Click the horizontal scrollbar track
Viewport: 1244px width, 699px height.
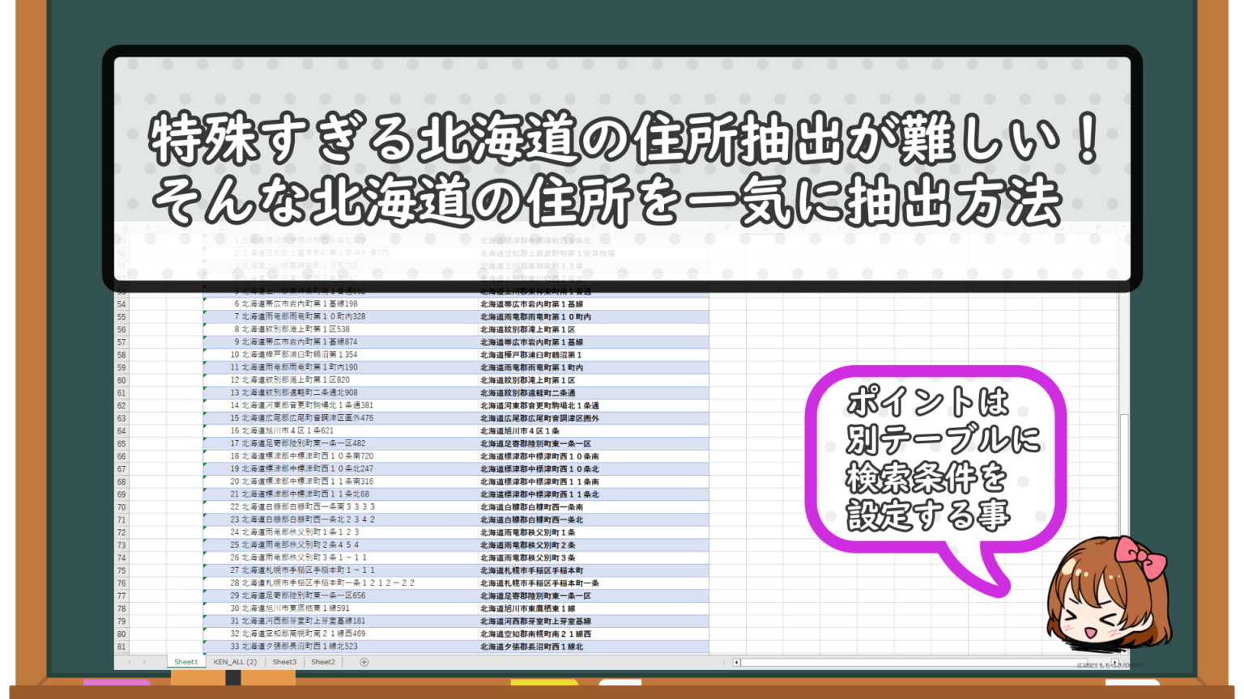click(x=891, y=662)
